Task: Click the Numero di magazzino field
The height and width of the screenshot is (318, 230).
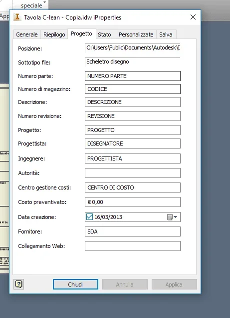Action: (x=133, y=89)
